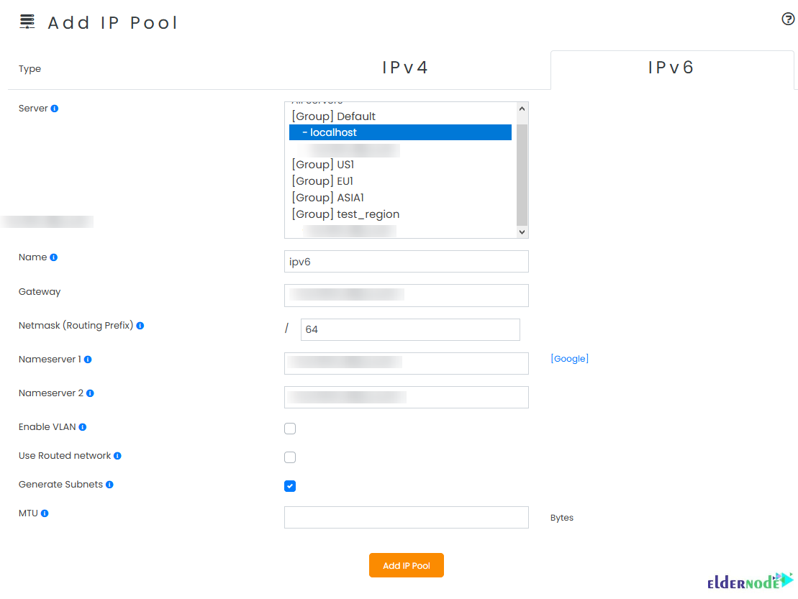Image resolution: width=798 pixels, height=599 pixels.
Task: Check the Use Routed network option
Action: click(x=290, y=457)
